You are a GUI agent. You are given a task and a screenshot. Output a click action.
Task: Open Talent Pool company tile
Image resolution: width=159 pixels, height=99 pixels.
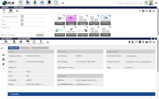[105, 31]
